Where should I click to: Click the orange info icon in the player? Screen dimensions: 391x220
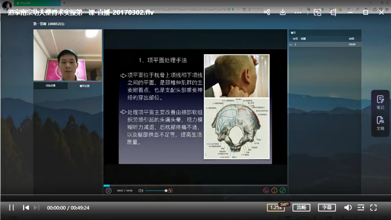274,190
